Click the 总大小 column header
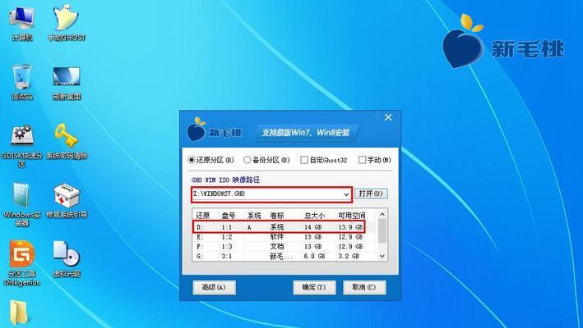Image resolution: width=583 pixels, height=328 pixels. pyautogui.click(x=315, y=216)
